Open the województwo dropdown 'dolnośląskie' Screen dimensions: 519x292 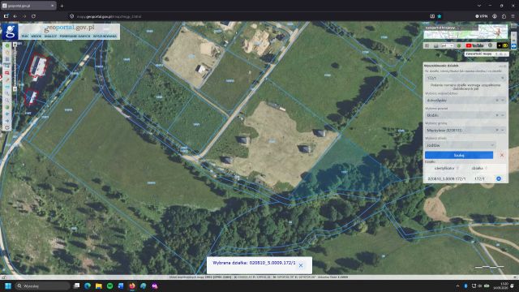pos(503,100)
